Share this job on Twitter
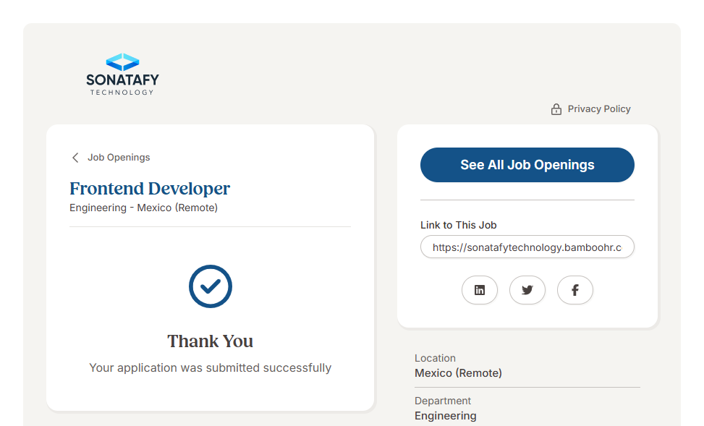Viewport: 704px width, 426px height. tap(527, 290)
